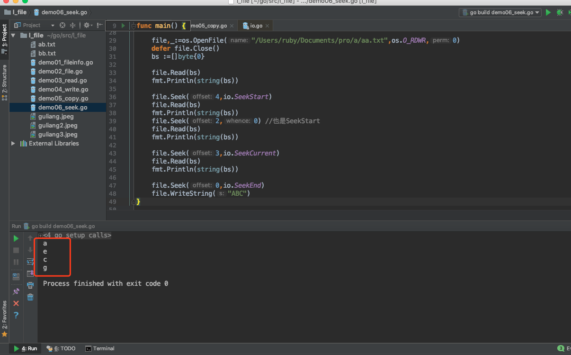The height and width of the screenshot is (355, 571).
Task: Open the go build demo06_seek.go configuration dropdown
Action: 500,12
